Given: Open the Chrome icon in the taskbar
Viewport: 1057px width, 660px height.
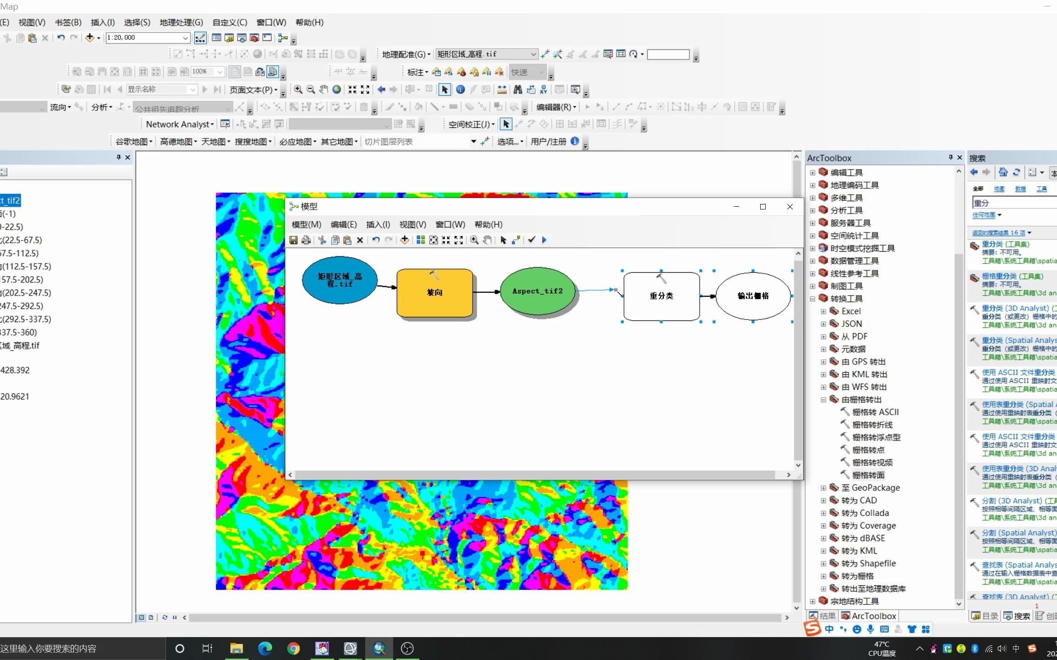Looking at the screenshot, I should click(x=294, y=648).
